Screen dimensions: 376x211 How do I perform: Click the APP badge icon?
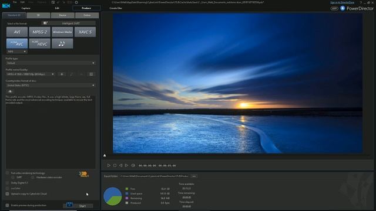click(334, 8)
